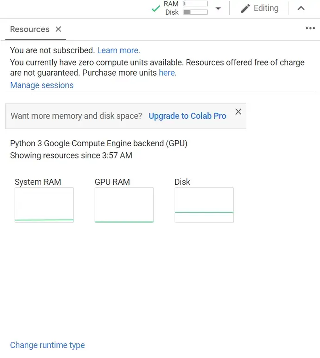The image size is (320, 358).
Task: Dismiss the memory upgrade banner
Action: [x=238, y=112]
